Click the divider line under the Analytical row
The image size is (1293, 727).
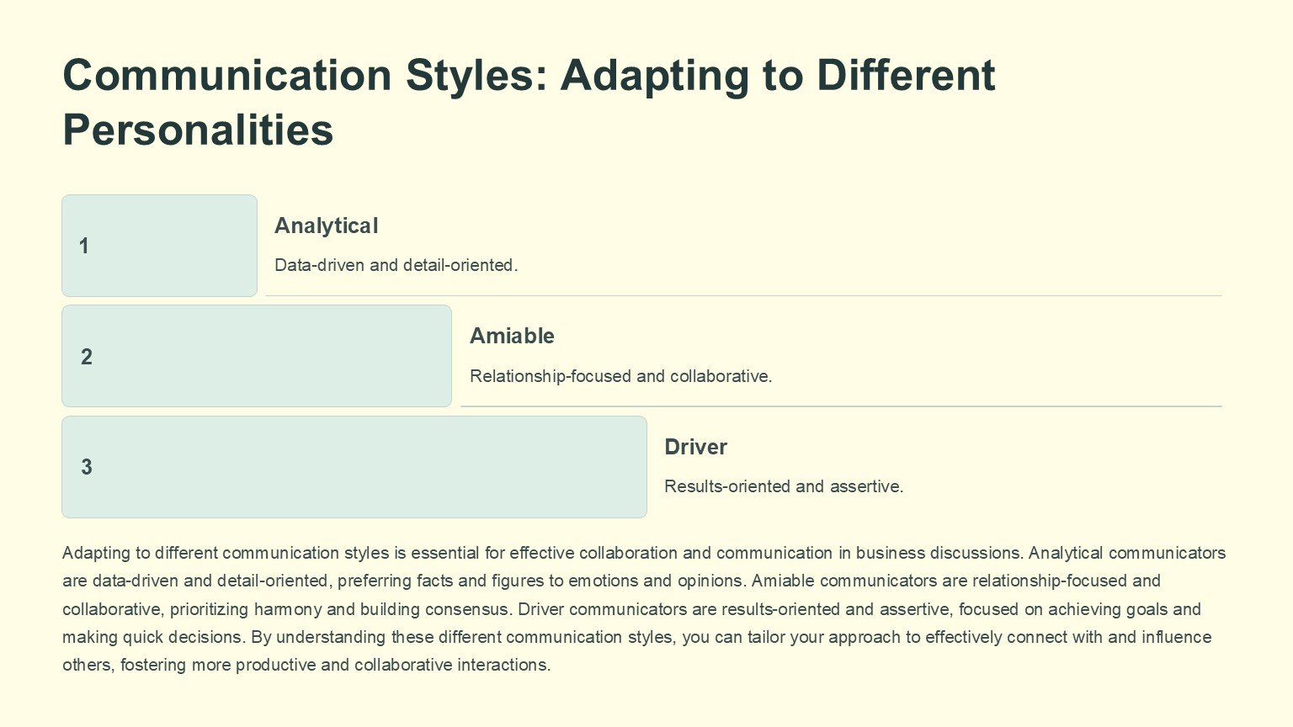743,296
